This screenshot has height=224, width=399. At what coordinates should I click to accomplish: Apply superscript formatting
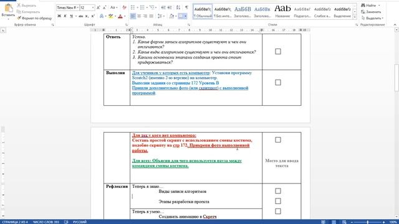coord(93,16)
